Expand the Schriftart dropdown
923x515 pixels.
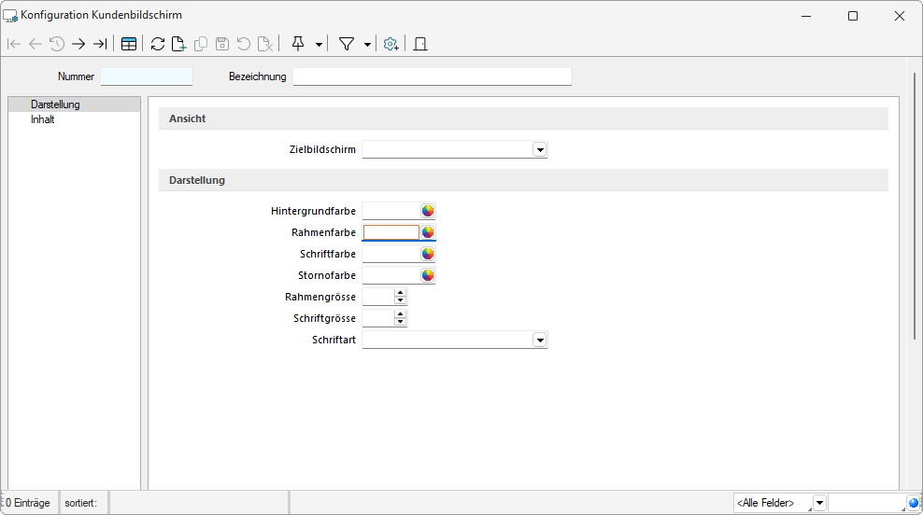[x=540, y=340]
